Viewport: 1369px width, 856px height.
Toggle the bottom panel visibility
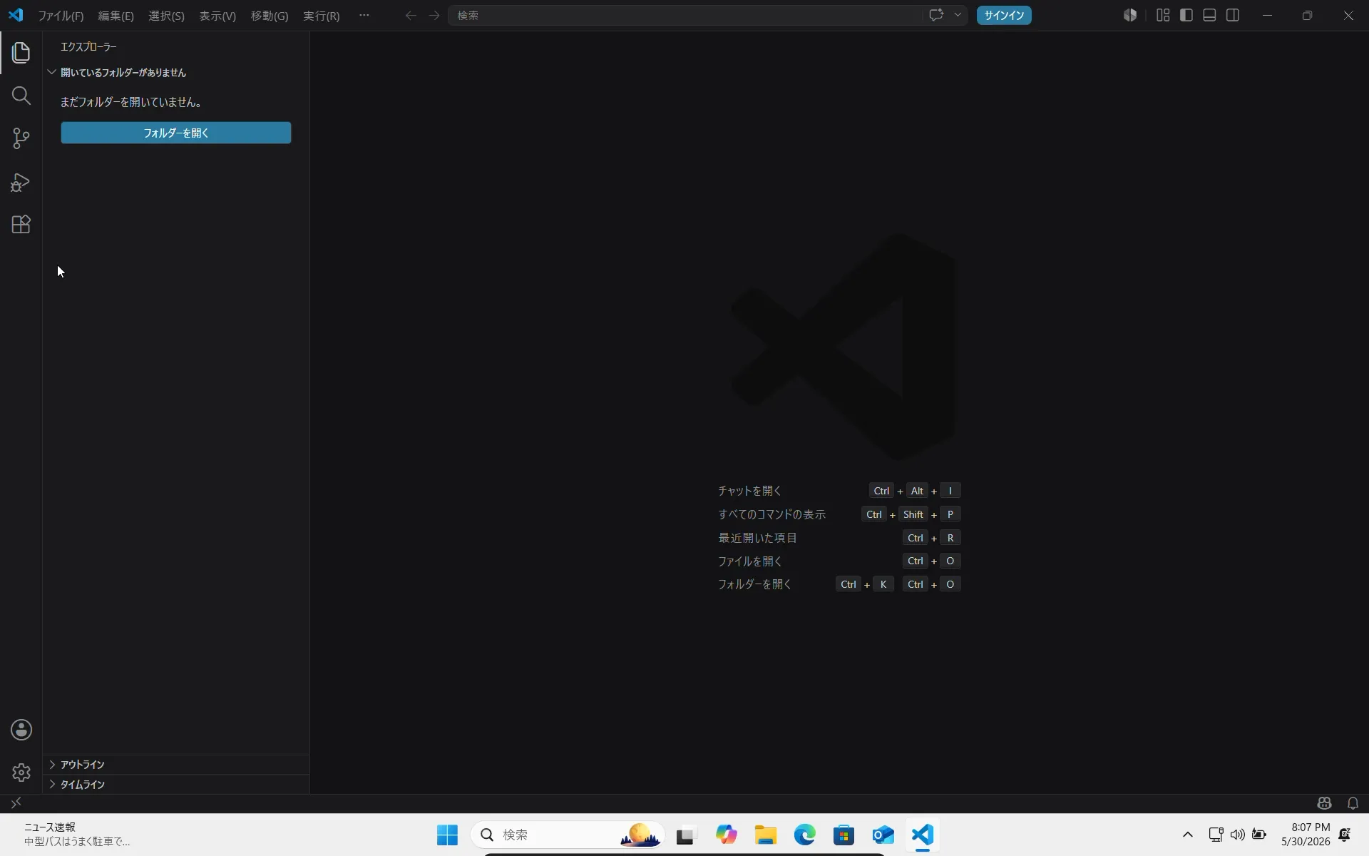(x=1209, y=15)
